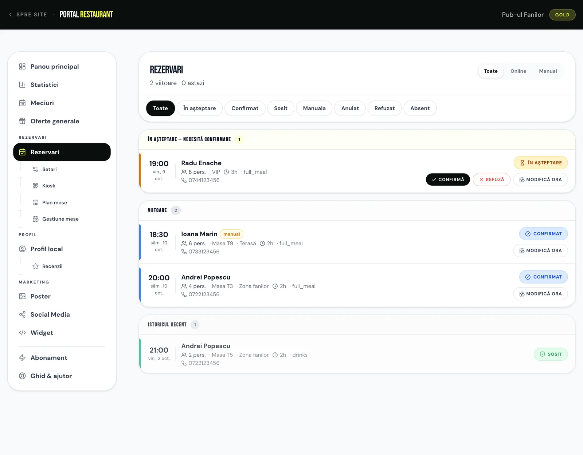The width and height of the screenshot is (583, 455).
Task: Refuse Radu Enache's reservation
Action: tap(492, 179)
